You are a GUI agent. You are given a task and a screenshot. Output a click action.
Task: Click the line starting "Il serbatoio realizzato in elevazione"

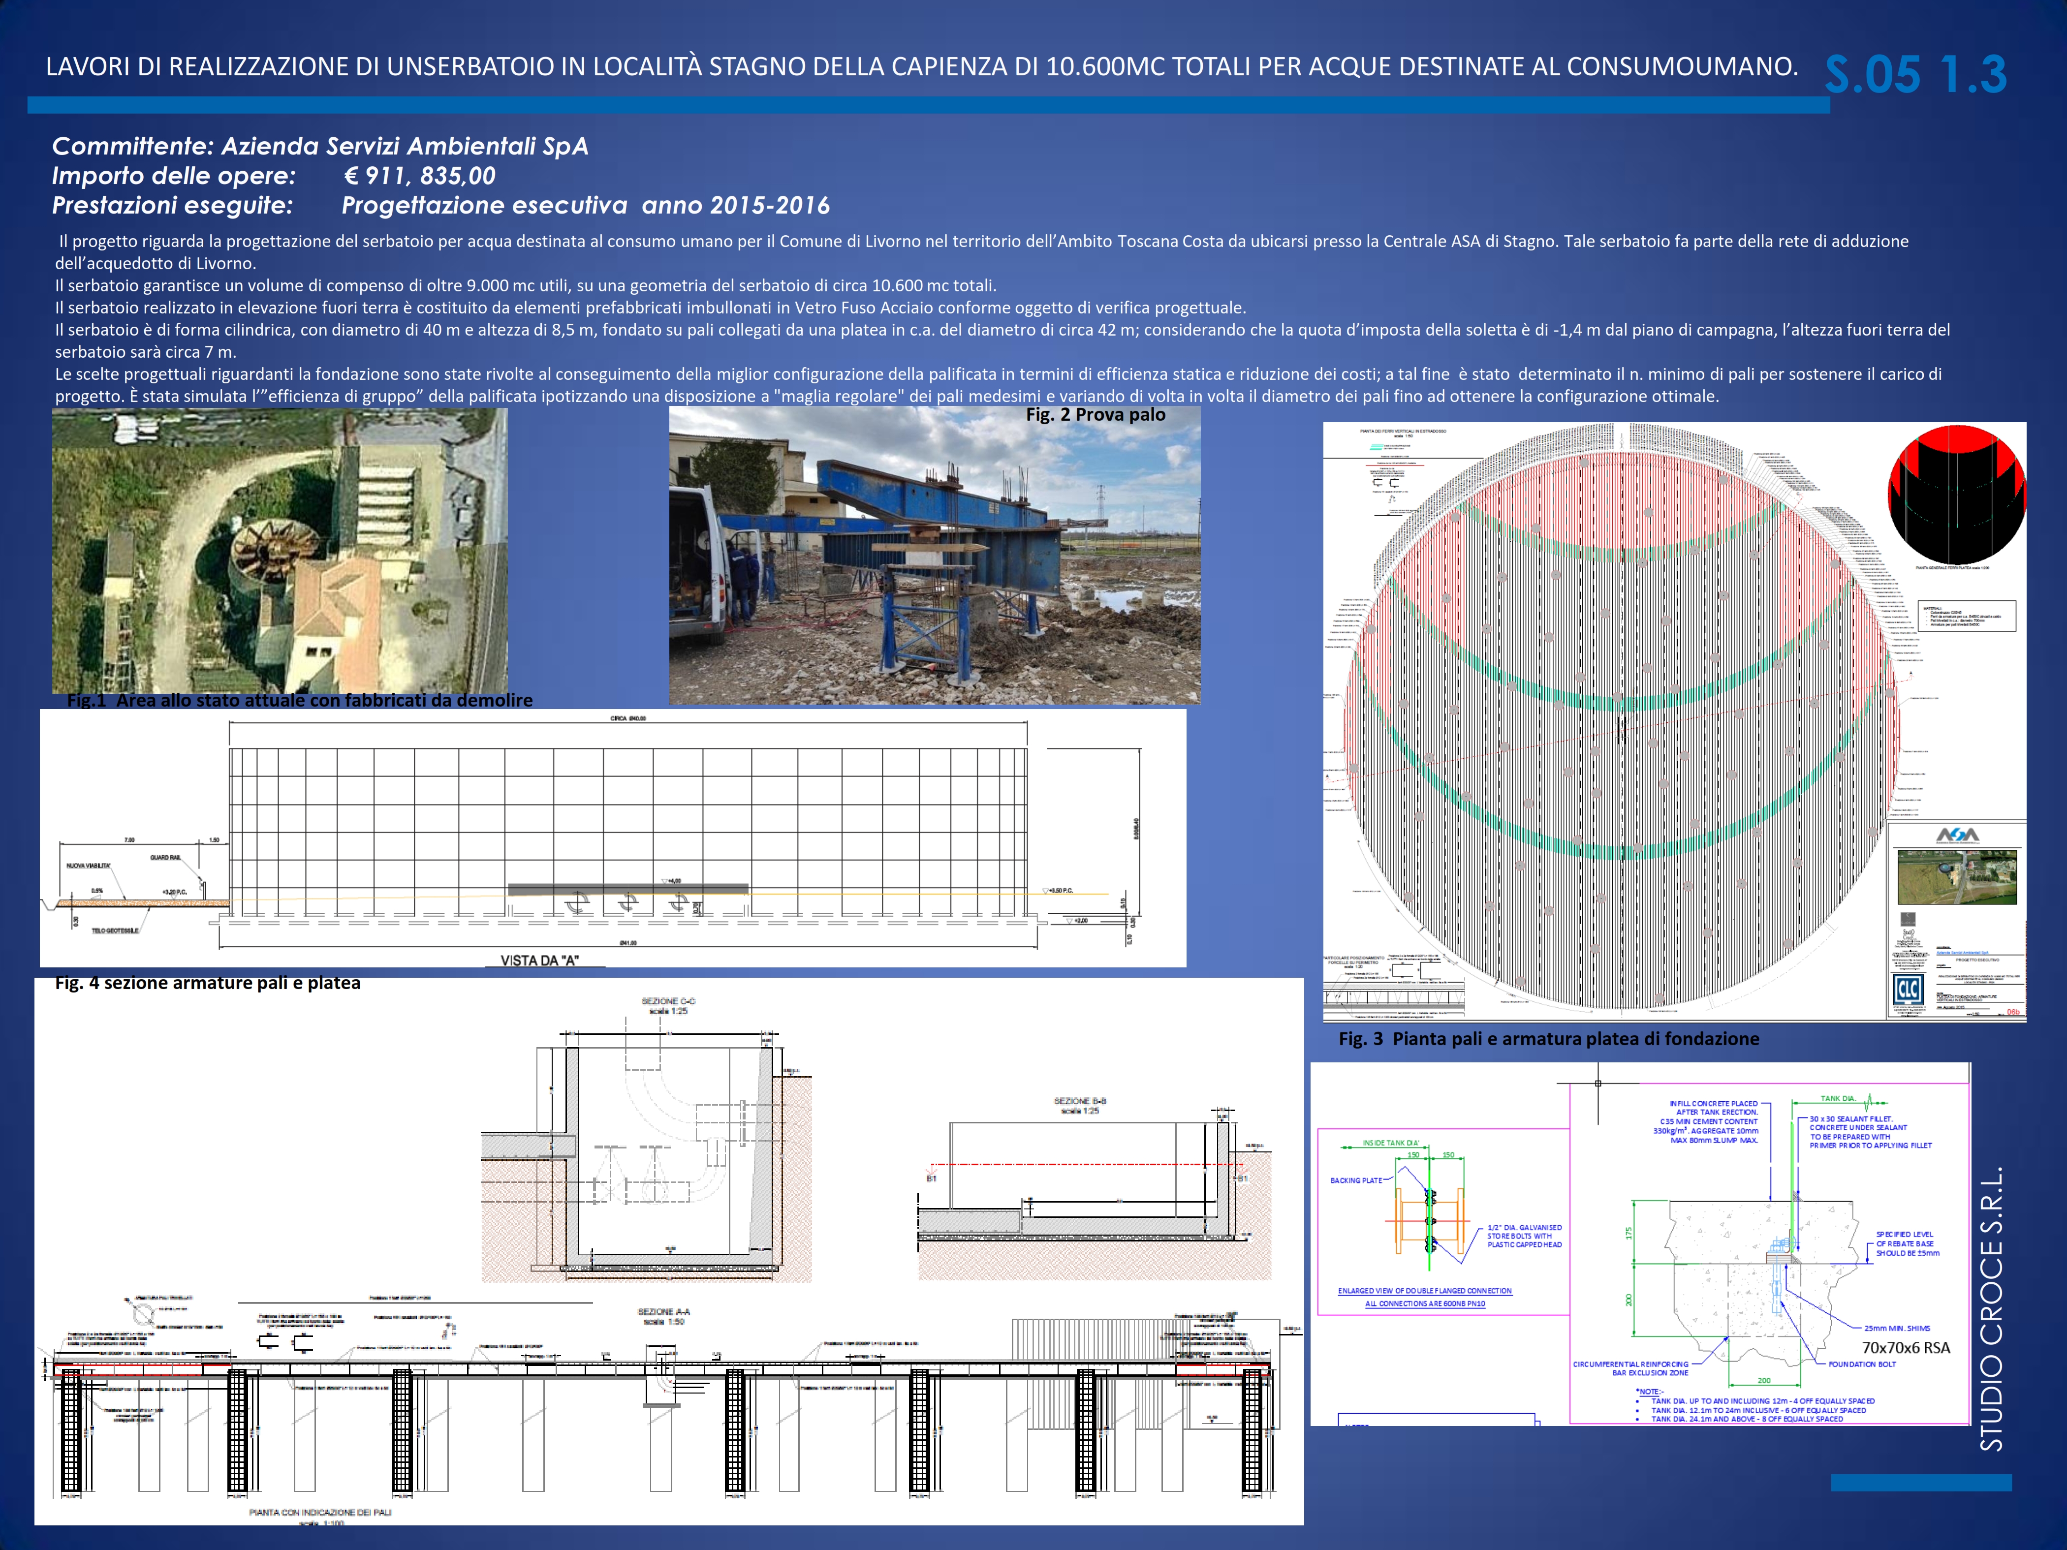coord(651,308)
